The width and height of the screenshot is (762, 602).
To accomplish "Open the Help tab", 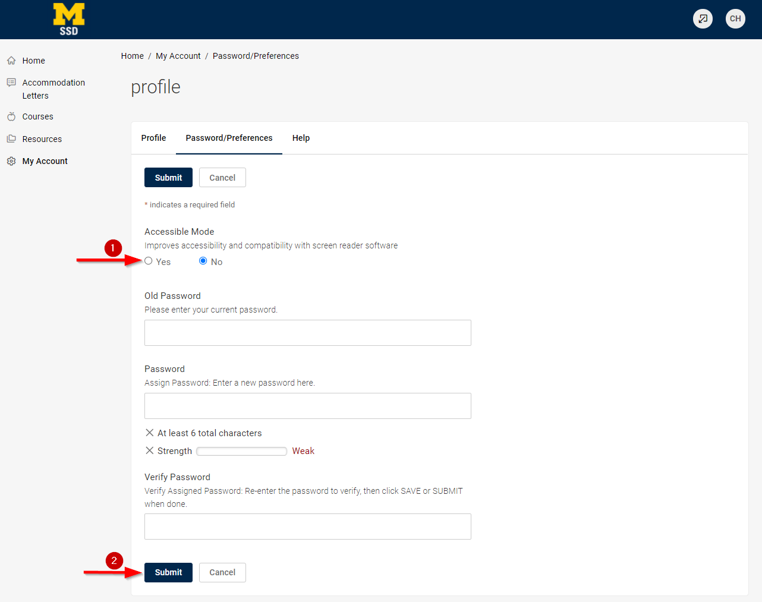I will (301, 138).
